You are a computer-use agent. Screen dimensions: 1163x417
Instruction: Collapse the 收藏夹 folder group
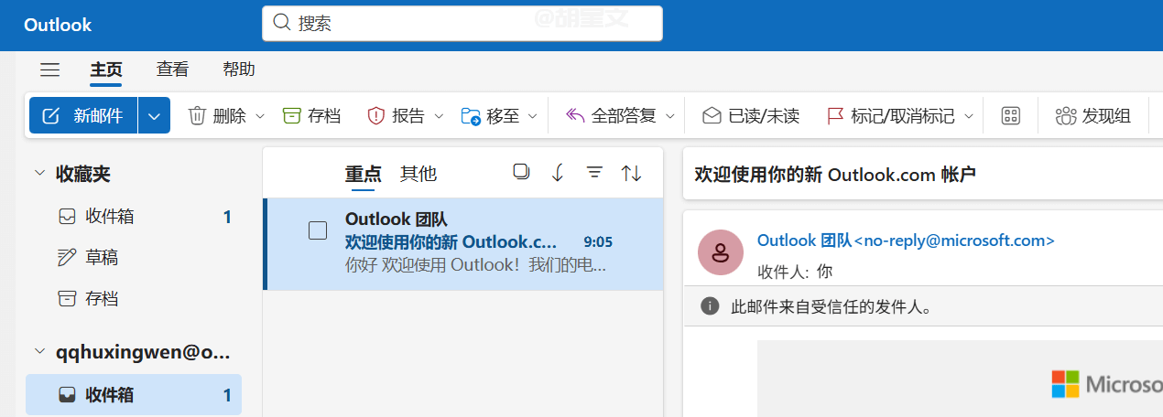point(39,173)
